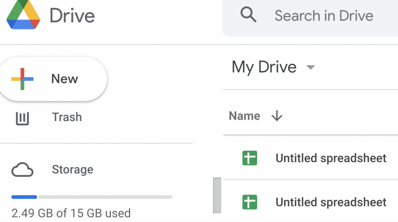Click the colorful plus icon for New
This screenshot has width=398, height=222.
click(x=22, y=79)
